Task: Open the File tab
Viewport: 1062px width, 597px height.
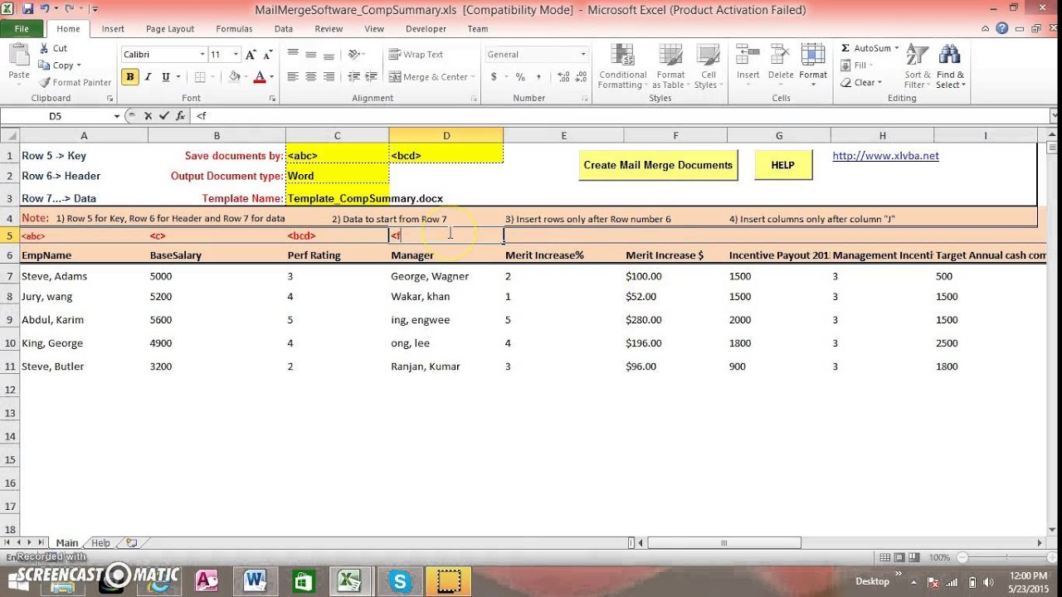Action: coord(22,28)
